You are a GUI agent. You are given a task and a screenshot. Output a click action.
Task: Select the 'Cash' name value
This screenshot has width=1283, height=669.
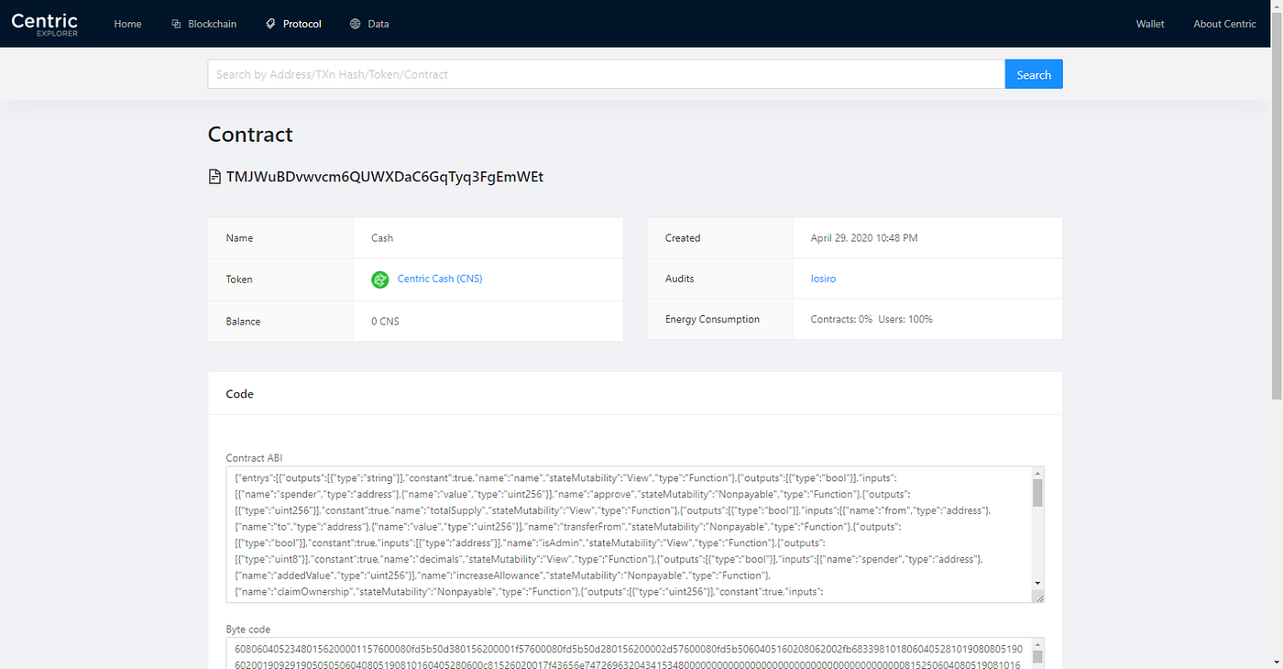click(382, 238)
